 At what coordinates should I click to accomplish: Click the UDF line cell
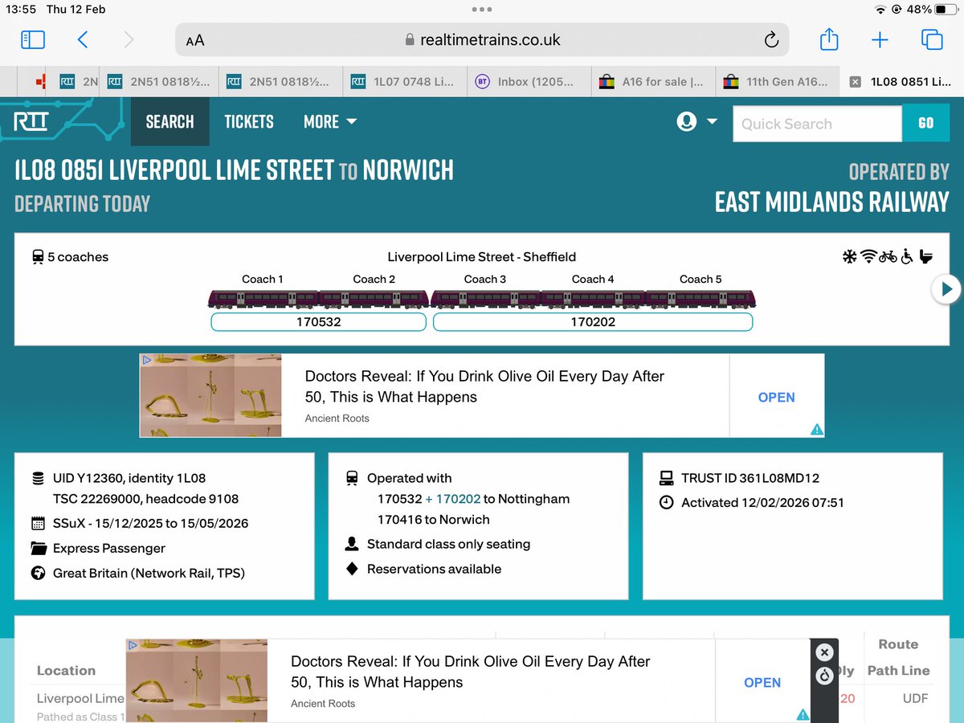(915, 699)
